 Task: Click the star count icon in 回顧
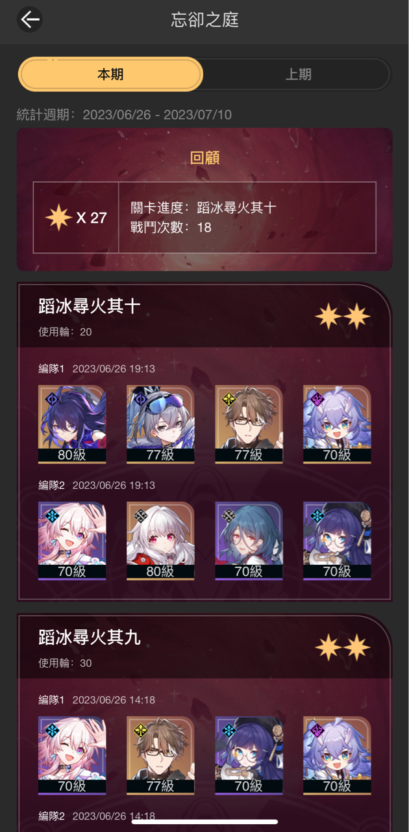[x=58, y=217]
